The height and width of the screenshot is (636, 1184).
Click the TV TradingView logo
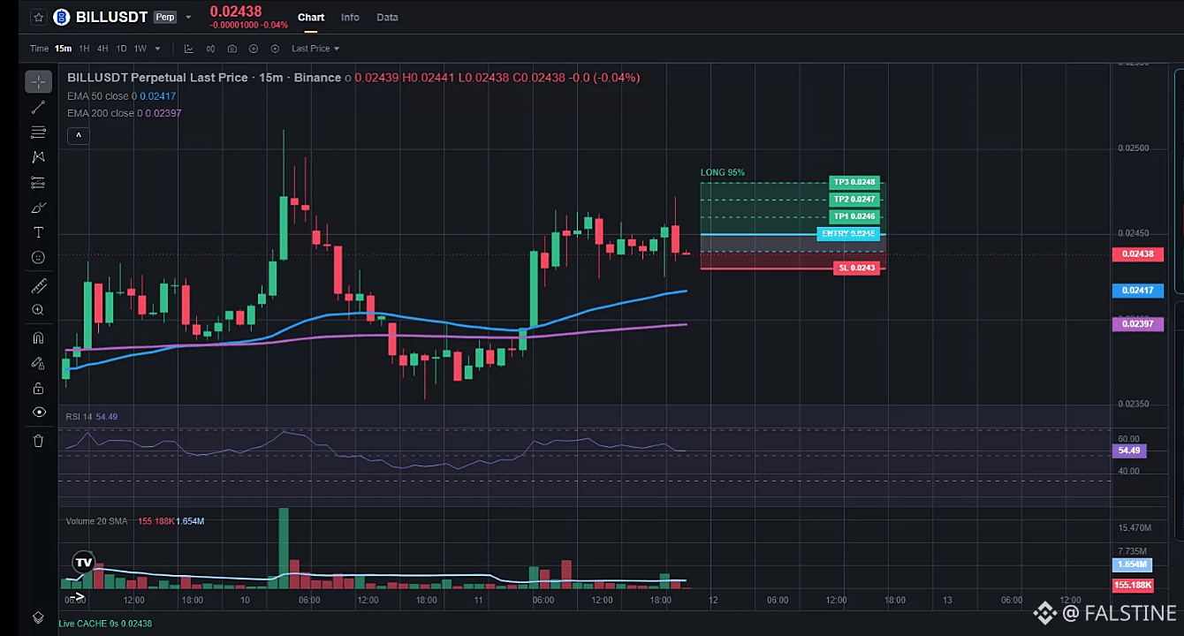tap(84, 562)
